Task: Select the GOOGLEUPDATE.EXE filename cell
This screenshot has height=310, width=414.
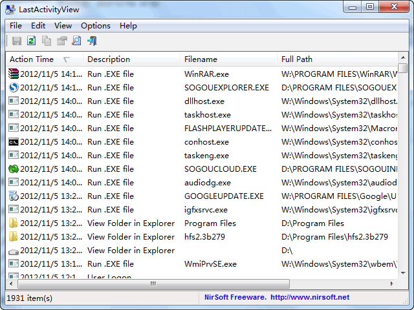Action: click(224, 196)
